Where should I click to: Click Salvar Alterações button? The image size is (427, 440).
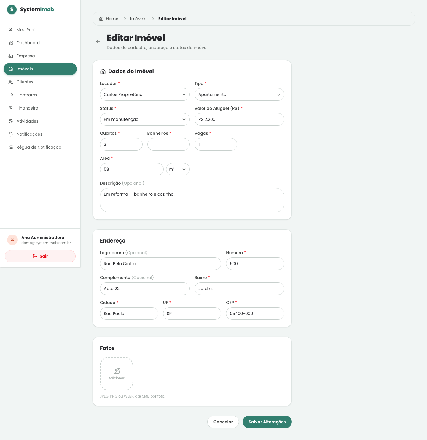click(x=267, y=422)
